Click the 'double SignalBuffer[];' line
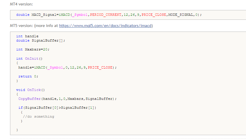This screenshot has width=246, height=140. [40, 41]
